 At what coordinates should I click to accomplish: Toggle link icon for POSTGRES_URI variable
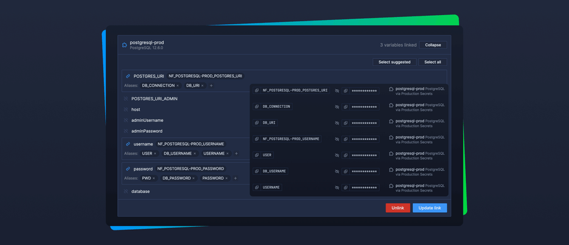128,76
